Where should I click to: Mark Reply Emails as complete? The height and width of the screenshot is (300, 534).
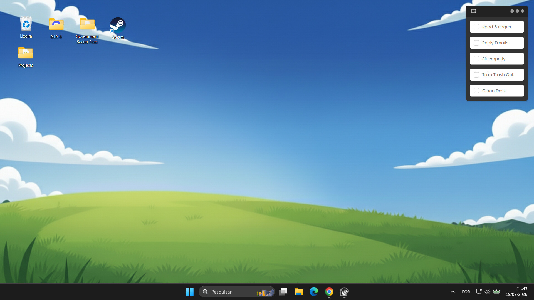[x=476, y=42]
